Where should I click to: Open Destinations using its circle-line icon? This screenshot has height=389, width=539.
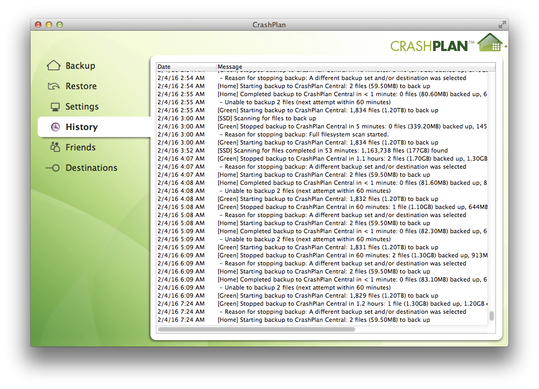[x=53, y=168]
